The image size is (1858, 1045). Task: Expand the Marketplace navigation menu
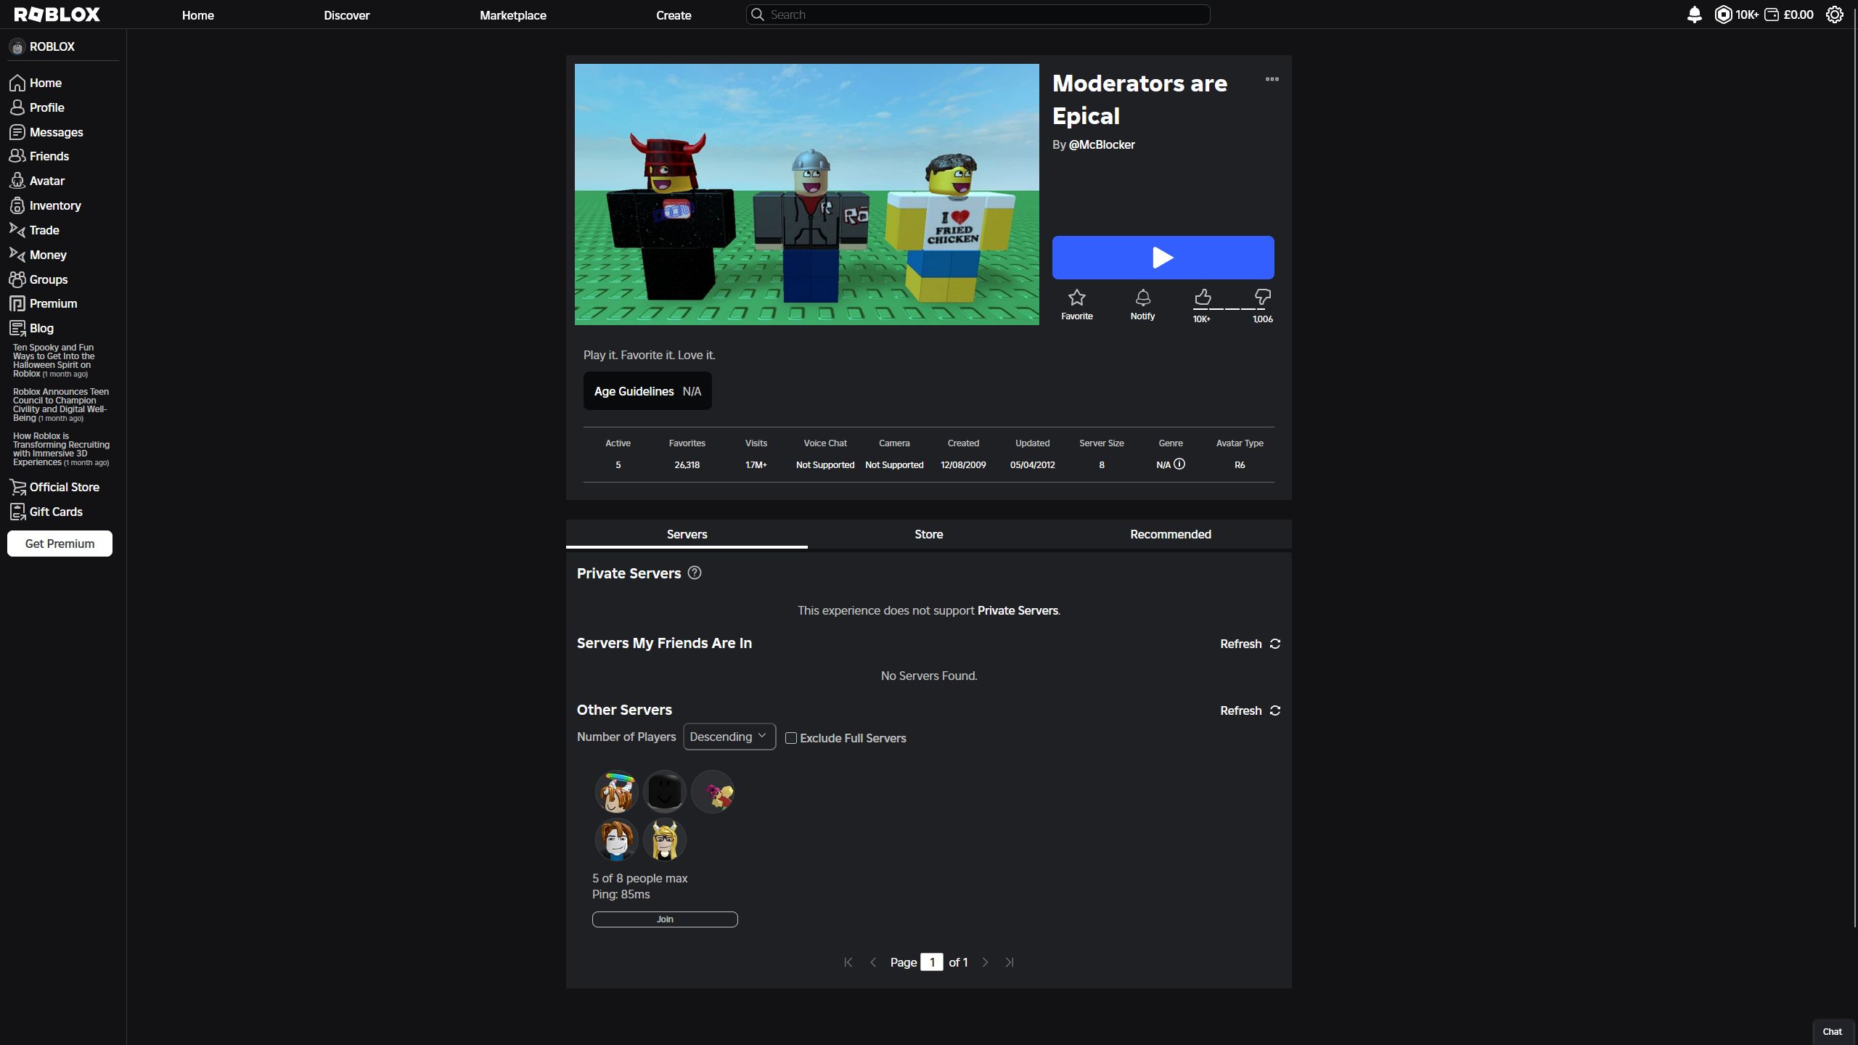[513, 14]
